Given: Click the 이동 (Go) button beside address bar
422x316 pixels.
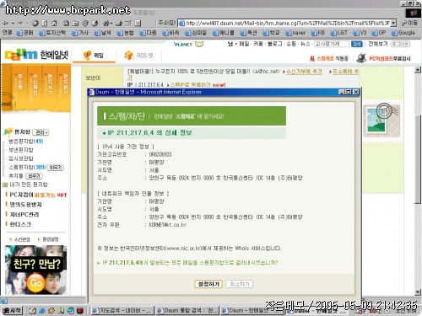Looking at the screenshot, I should (x=409, y=23).
